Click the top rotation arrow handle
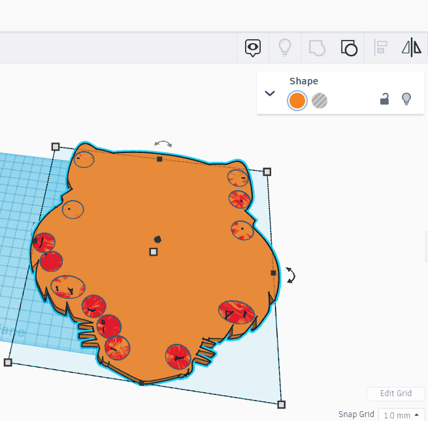This screenshot has height=421, width=428. [163, 144]
